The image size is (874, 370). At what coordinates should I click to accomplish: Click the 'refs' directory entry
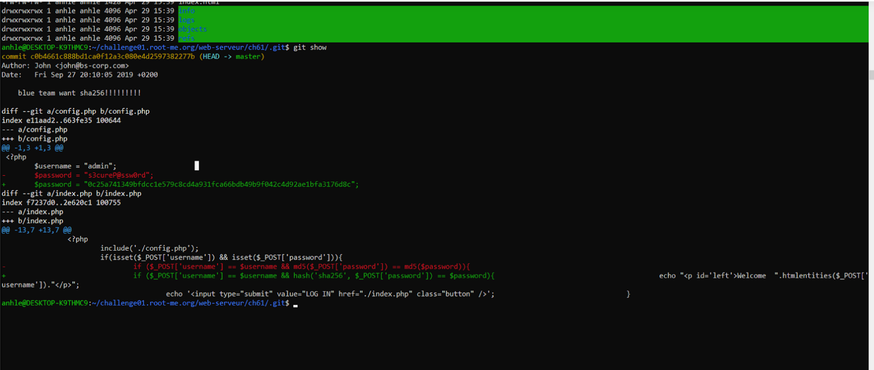pos(187,39)
